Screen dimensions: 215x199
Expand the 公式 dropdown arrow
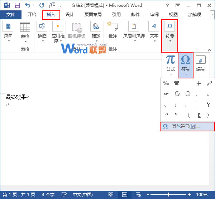tap(171, 74)
